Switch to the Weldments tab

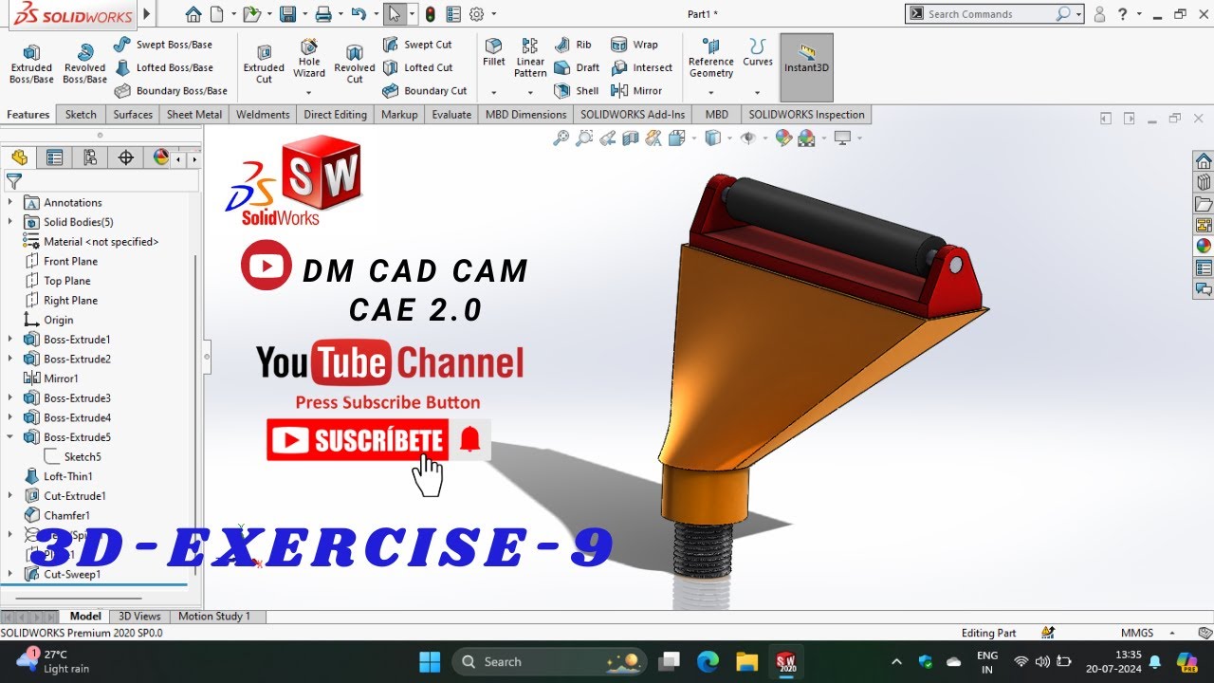pyautogui.click(x=263, y=115)
